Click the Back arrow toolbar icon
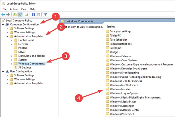175x117 pixels. [3, 14]
